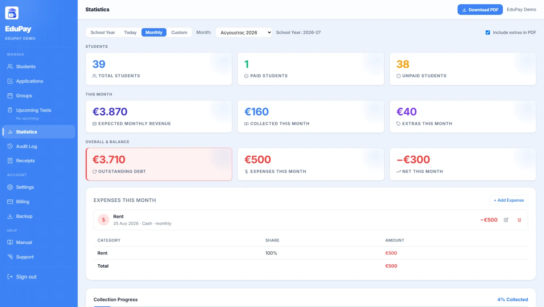The height and width of the screenshot is (307, 544).
Task: Click EduPay Demo account label
Action: click(522, 10)
